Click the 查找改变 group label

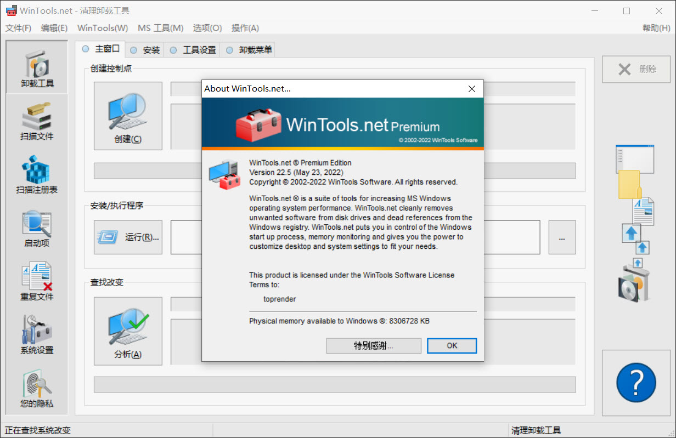pos(107,283)
